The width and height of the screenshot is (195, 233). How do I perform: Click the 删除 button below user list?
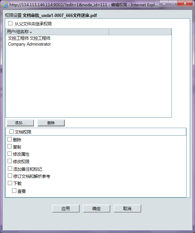pos(51,123)
